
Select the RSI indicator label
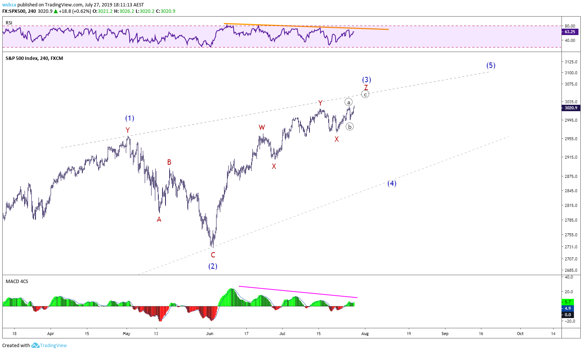[9, 23]
